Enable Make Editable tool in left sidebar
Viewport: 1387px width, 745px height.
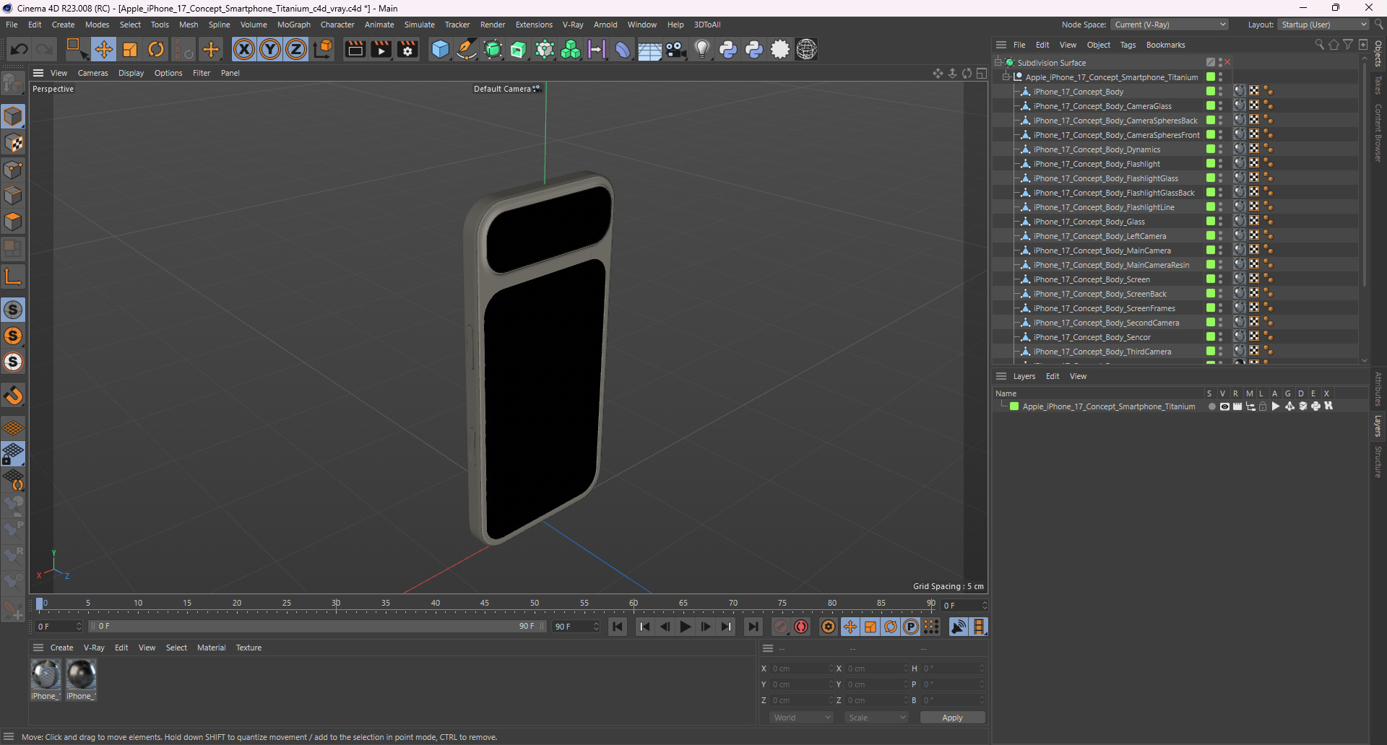13,84
